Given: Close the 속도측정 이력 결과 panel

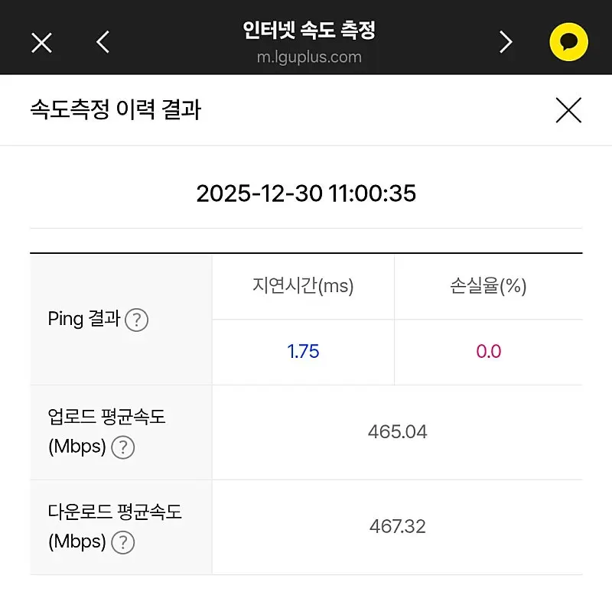Looking at the screenshot, I should click(568, 111).
